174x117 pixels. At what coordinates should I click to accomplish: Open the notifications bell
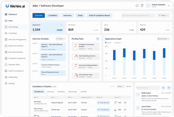[142, 6]
